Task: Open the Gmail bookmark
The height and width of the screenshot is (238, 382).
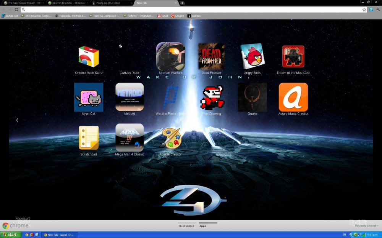Action: 163,16
